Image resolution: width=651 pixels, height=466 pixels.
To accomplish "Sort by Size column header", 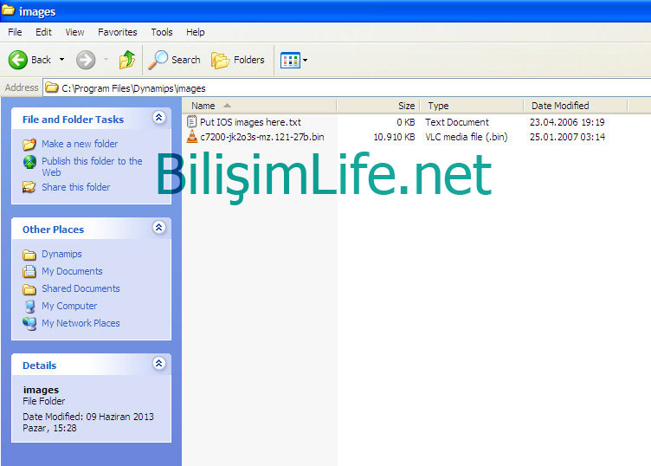I will [378, 106].
